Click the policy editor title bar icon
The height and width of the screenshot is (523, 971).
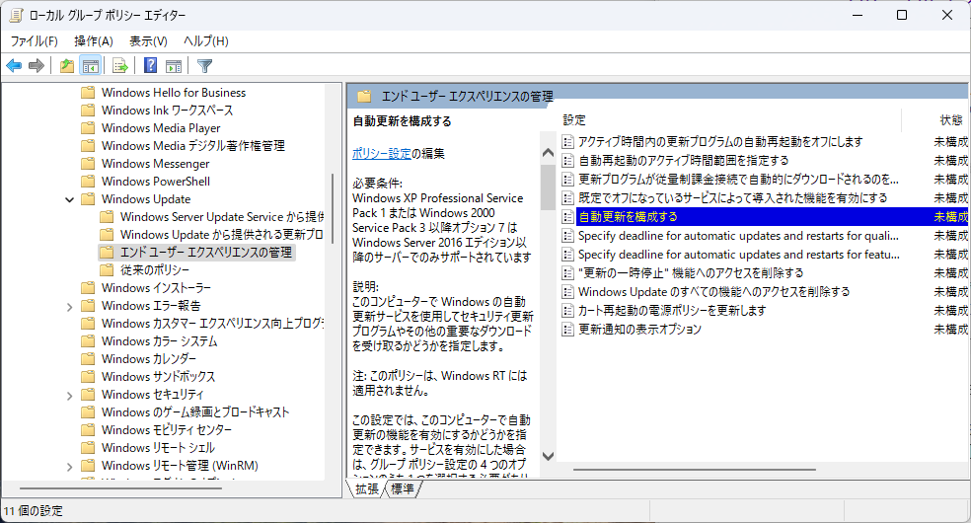[16, 15]
